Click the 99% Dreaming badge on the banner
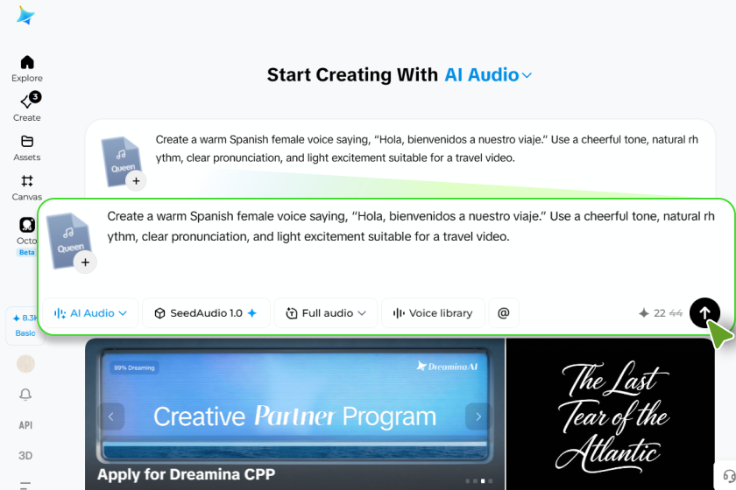 coord(134,367)
